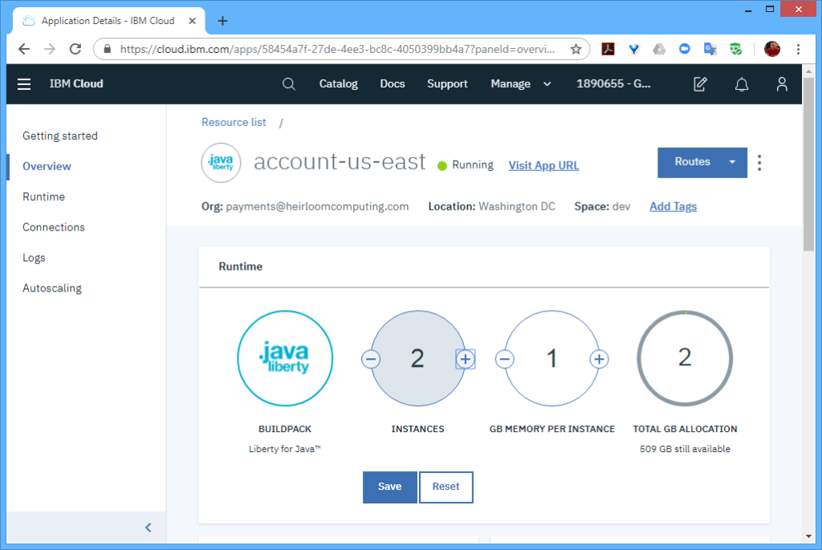The width and height of the screenshot is (822, 550).
Task: Click the page vertical scrollbar thumb
Action: [809, 165]
